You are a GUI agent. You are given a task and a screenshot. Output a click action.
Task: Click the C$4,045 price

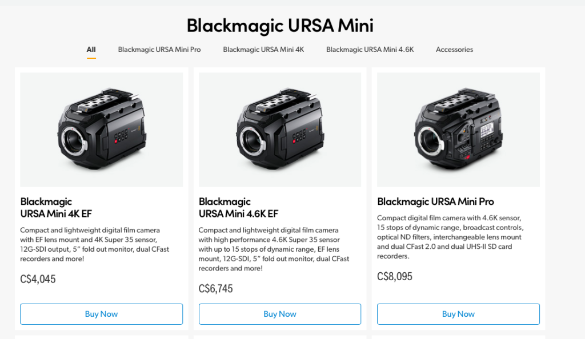(x=38, y=279)
